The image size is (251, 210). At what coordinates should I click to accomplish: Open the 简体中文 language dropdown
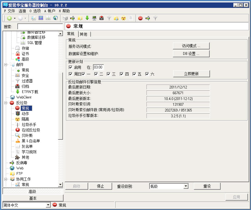[x=48, y=205]
